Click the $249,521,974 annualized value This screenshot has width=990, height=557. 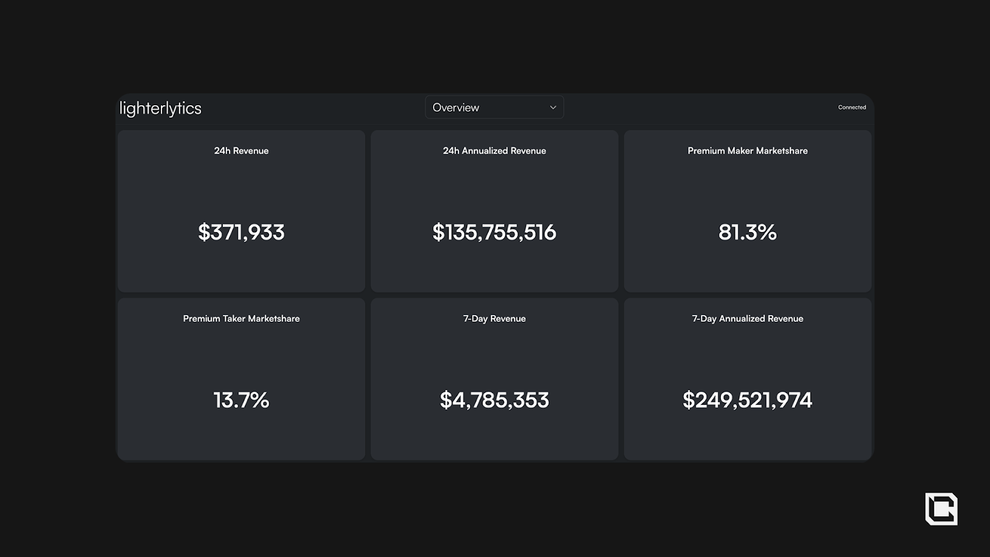(x=747, y=400)
